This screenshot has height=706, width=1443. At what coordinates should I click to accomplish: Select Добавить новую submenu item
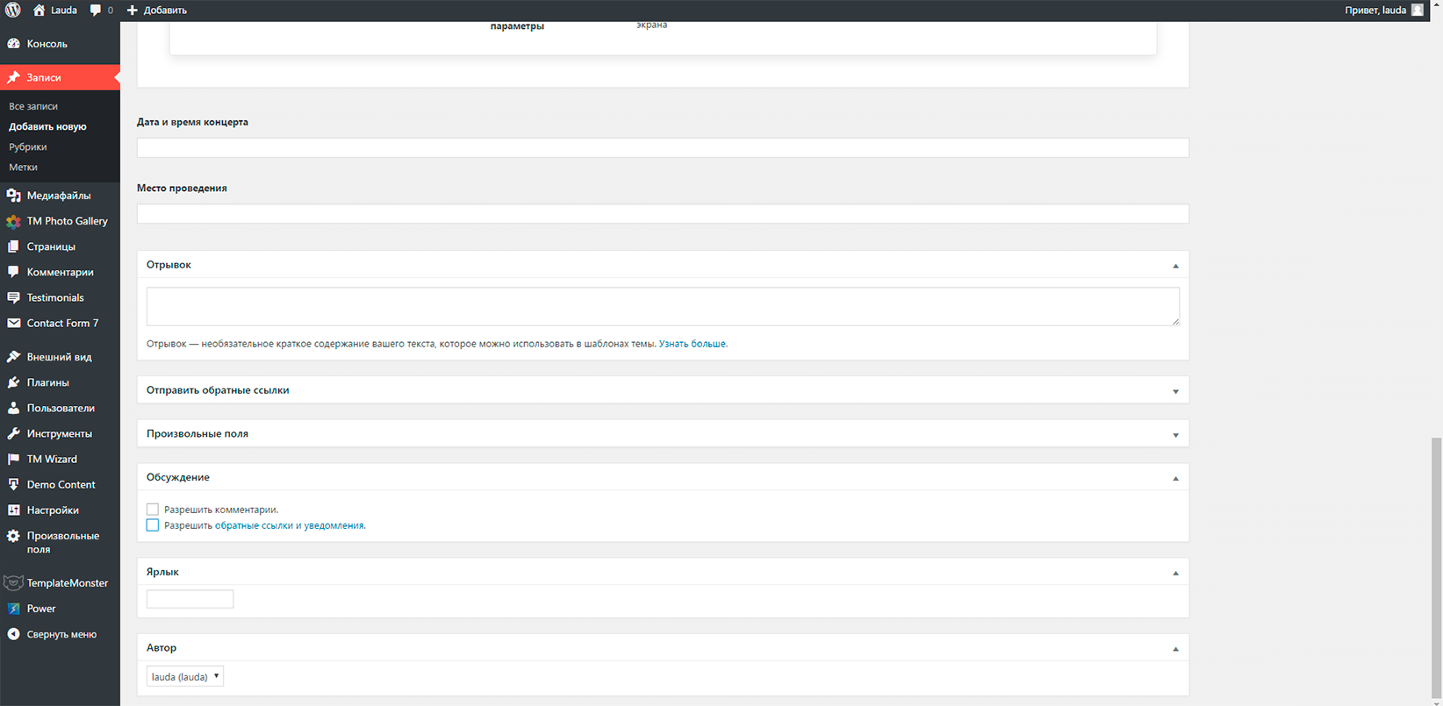point(47,126)
